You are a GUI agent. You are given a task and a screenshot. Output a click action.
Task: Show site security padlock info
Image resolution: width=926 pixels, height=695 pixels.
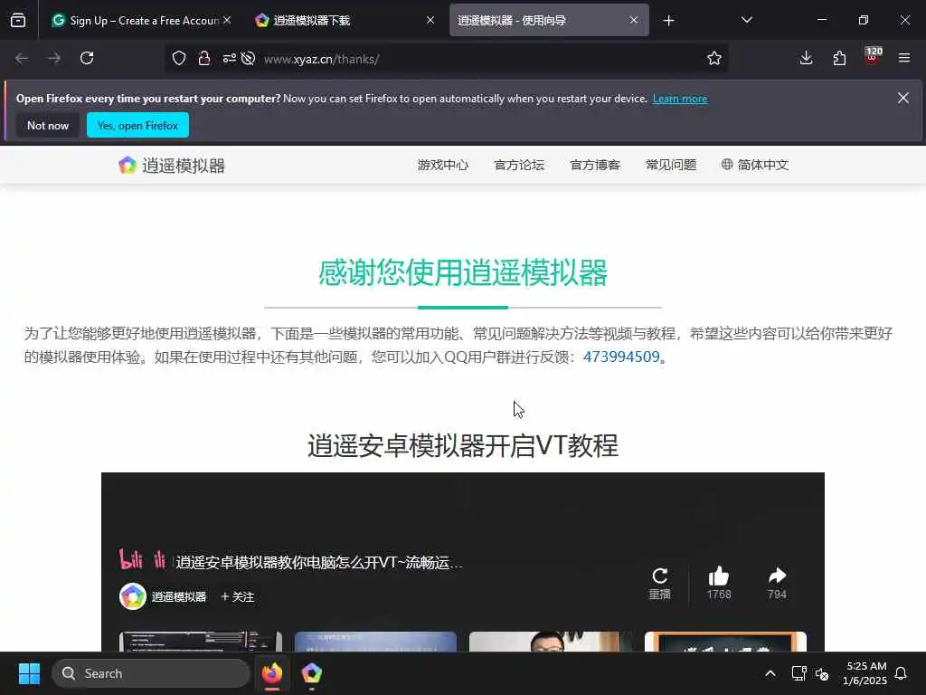pos(204,58)
